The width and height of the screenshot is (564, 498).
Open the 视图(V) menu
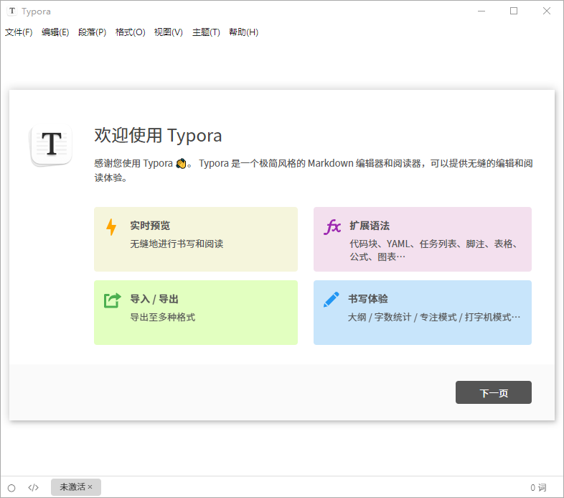click(x=169, y=32)
